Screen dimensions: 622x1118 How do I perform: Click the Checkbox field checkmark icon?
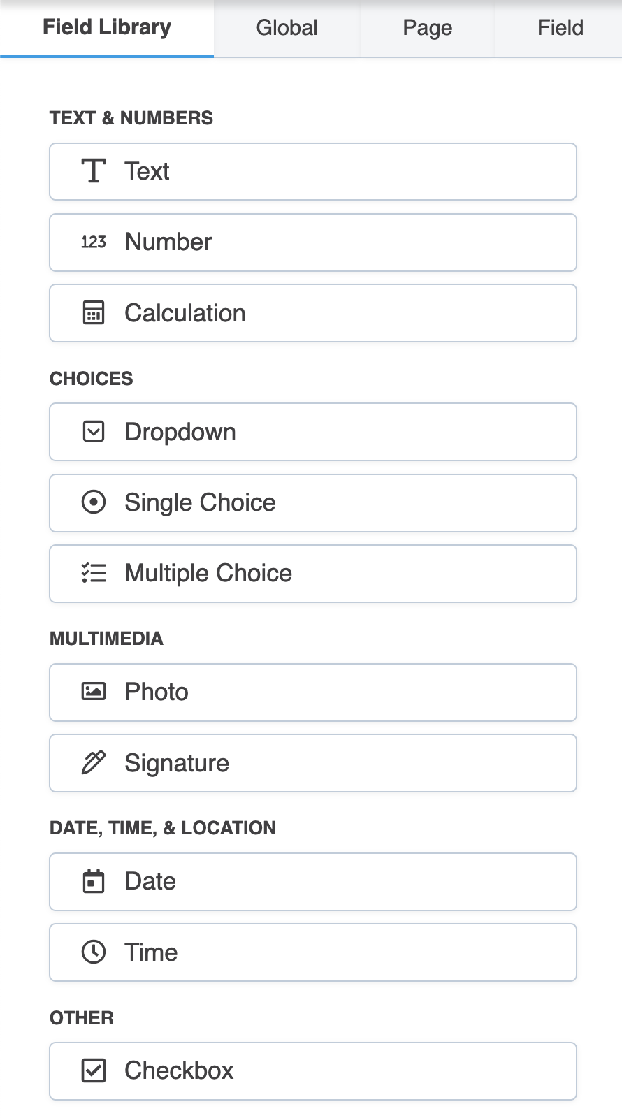(94, 1070)
